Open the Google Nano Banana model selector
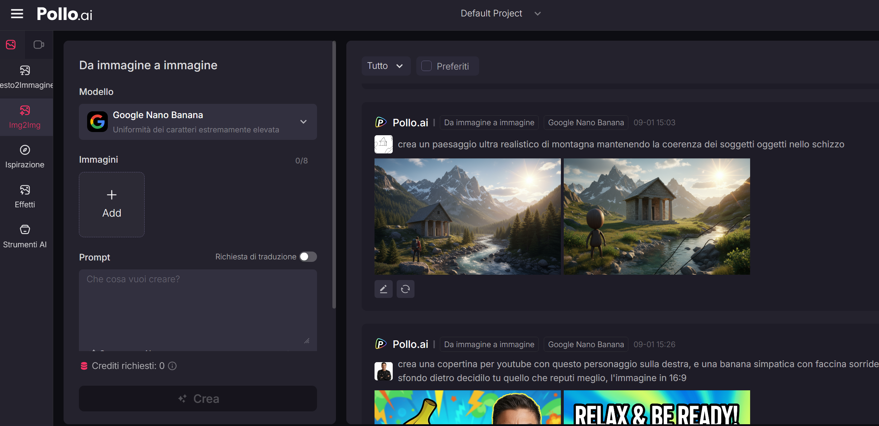Viewport: 879px width, 426px height. point(198,122)
